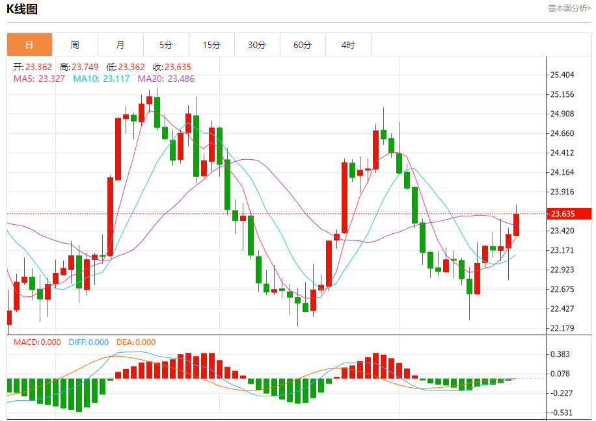Click the 25.404 price axis label

[x=562, y=75]
